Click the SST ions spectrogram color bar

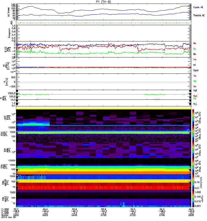[193, 117]
